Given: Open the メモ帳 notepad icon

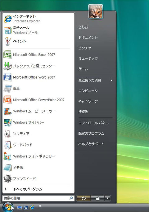Looking at the screenshot, I should pyautogui.click(x=7, y=168).
